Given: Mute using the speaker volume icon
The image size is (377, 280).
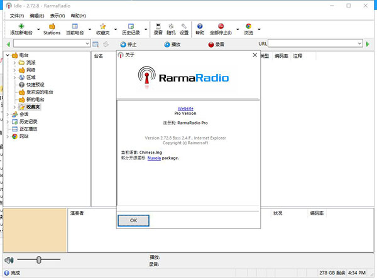Looking at the screenshot, I should point(9,260).
